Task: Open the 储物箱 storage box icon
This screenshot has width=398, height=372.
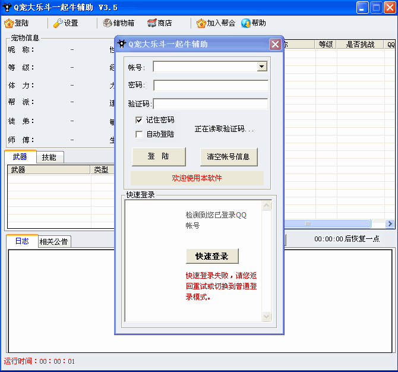Action: pyautogui.click(x=108, y=23)
